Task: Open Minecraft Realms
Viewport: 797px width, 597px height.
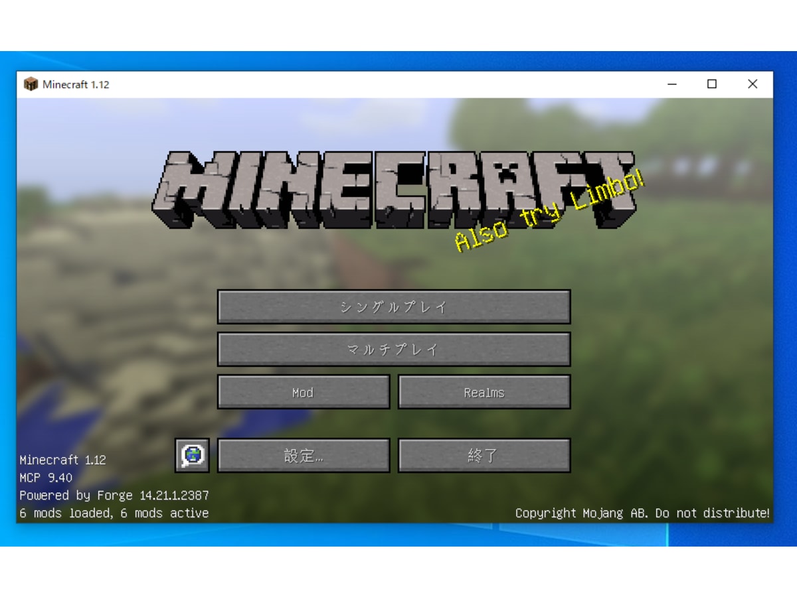Action: 484,392
